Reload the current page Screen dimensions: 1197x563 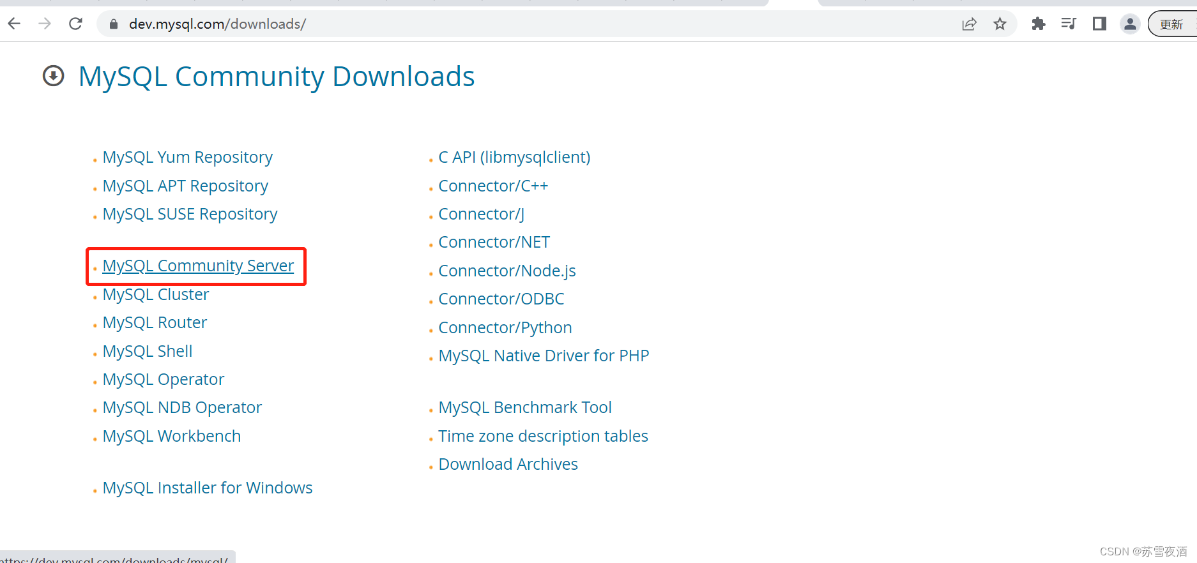click(x=75, y=24)
